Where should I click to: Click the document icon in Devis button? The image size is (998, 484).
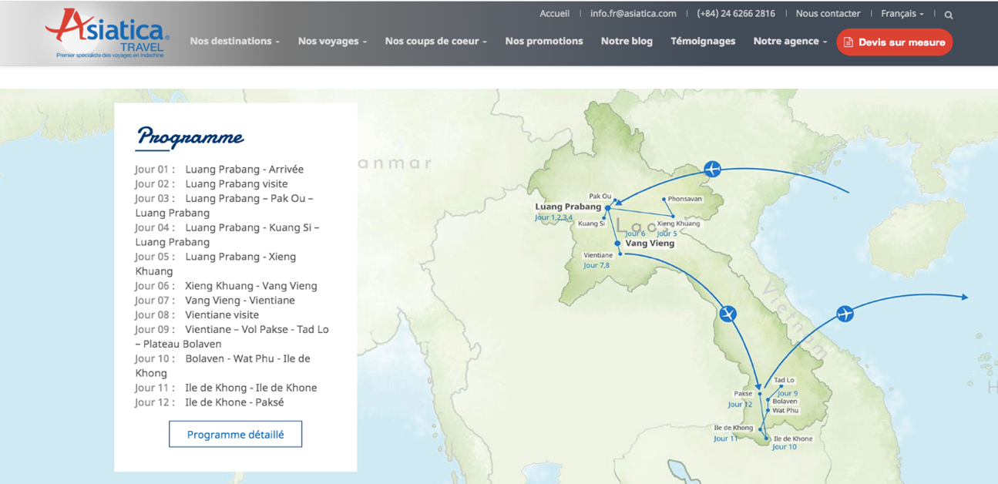[848, 42]
